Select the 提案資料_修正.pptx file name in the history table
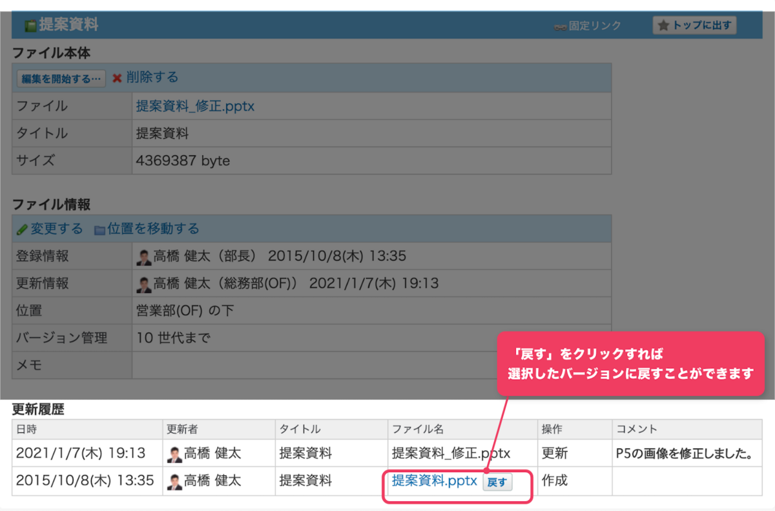Viewport: 775px width, 511px height. (x=451, y=454)
